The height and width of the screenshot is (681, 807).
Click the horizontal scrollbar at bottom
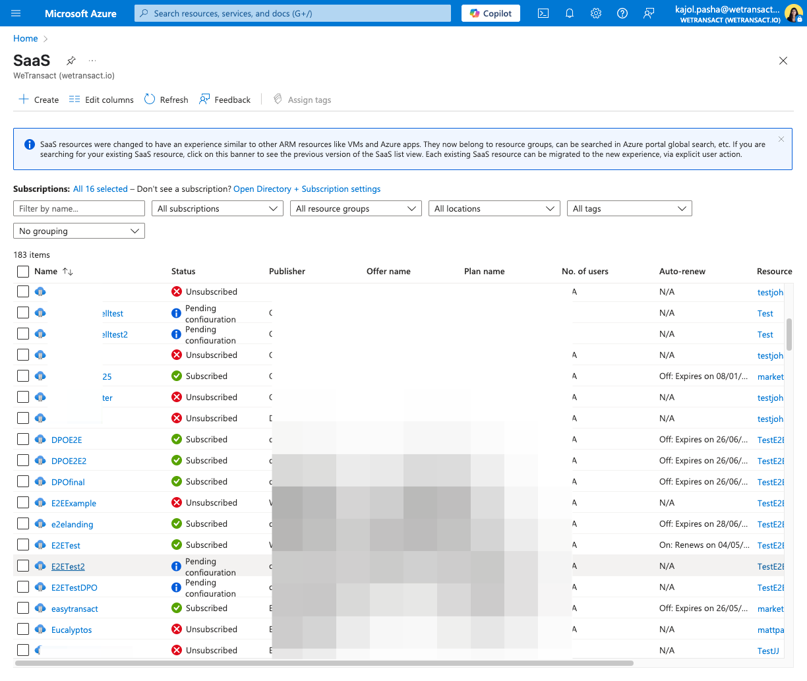tap(324, 663)
